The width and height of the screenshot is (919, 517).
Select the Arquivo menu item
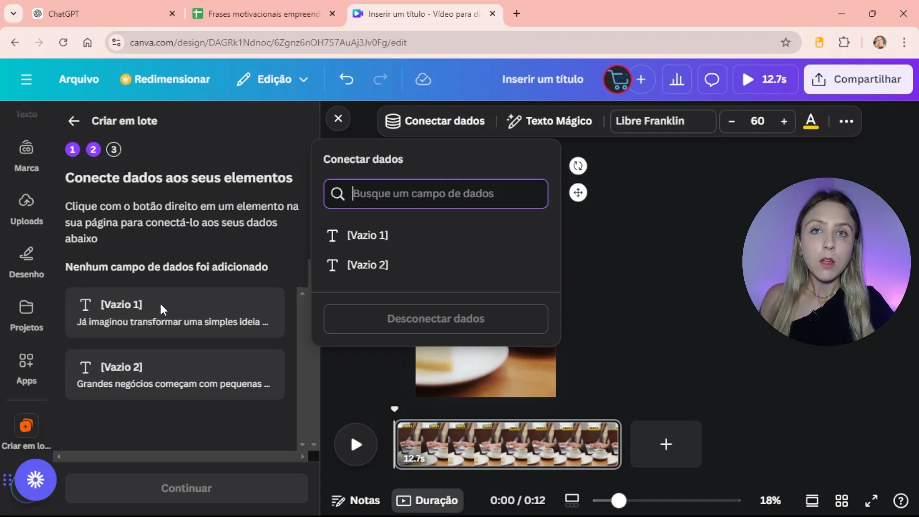[x=78, y=79]
